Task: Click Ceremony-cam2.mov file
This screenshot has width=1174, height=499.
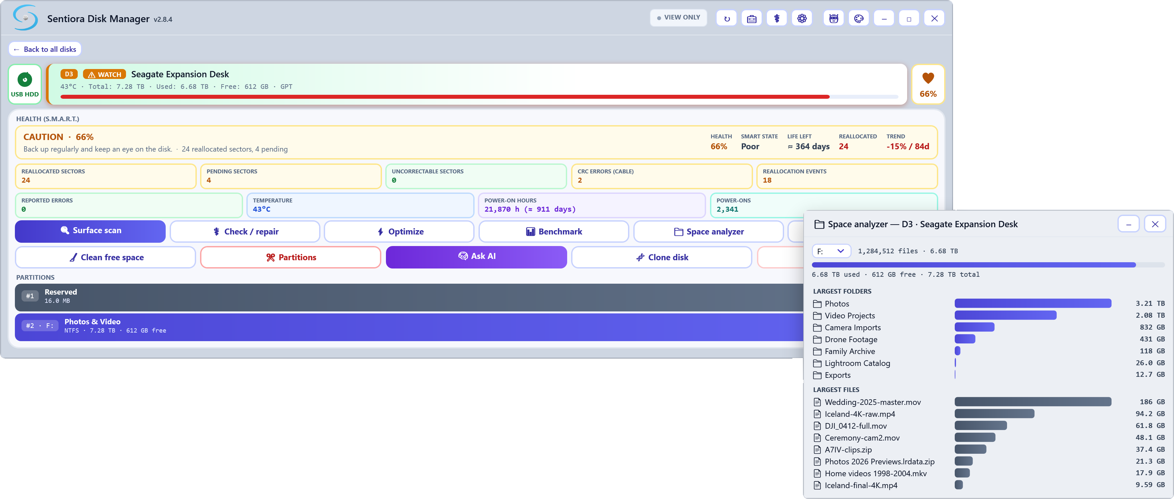Action: pos(988,438)
